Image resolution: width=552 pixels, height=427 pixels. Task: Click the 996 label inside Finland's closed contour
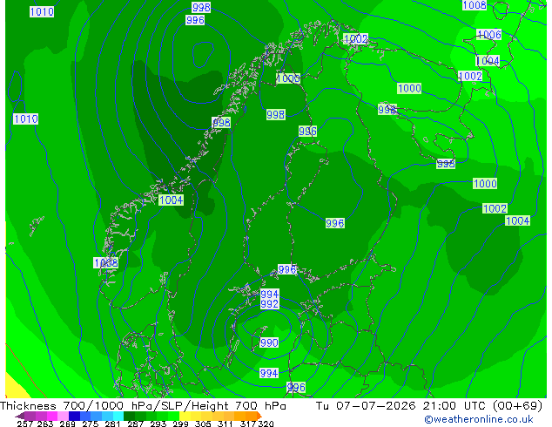[335, 223]
